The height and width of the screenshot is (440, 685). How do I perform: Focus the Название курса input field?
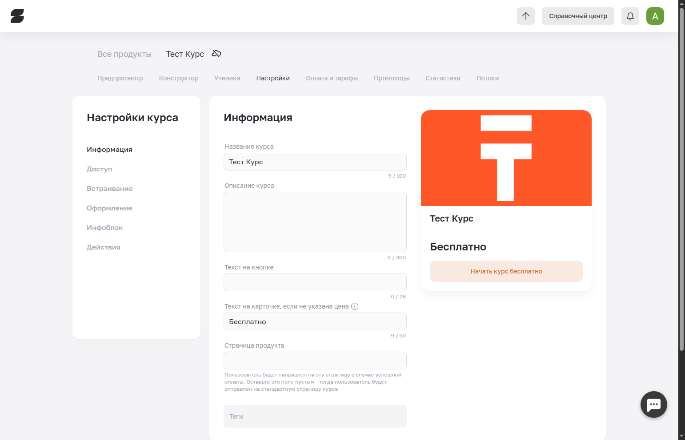click(315, 162)
